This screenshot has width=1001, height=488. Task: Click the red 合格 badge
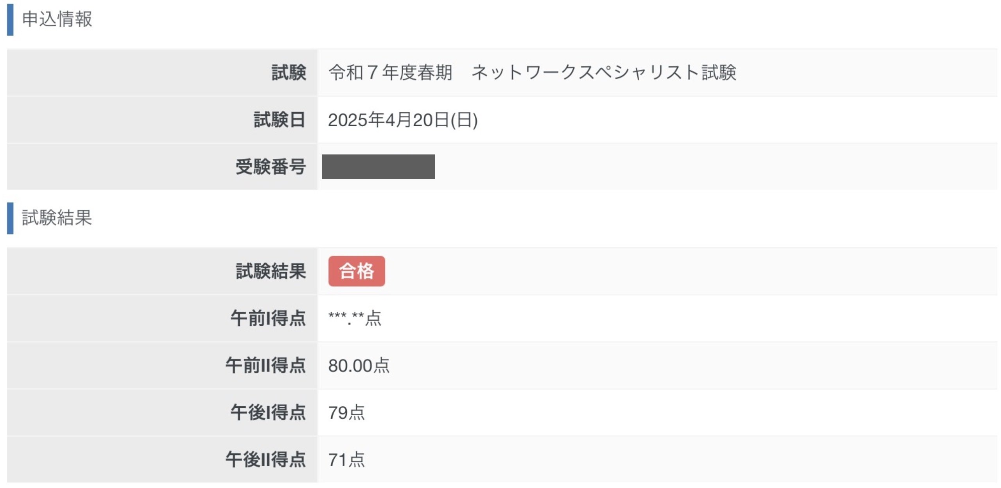[356, 271]
